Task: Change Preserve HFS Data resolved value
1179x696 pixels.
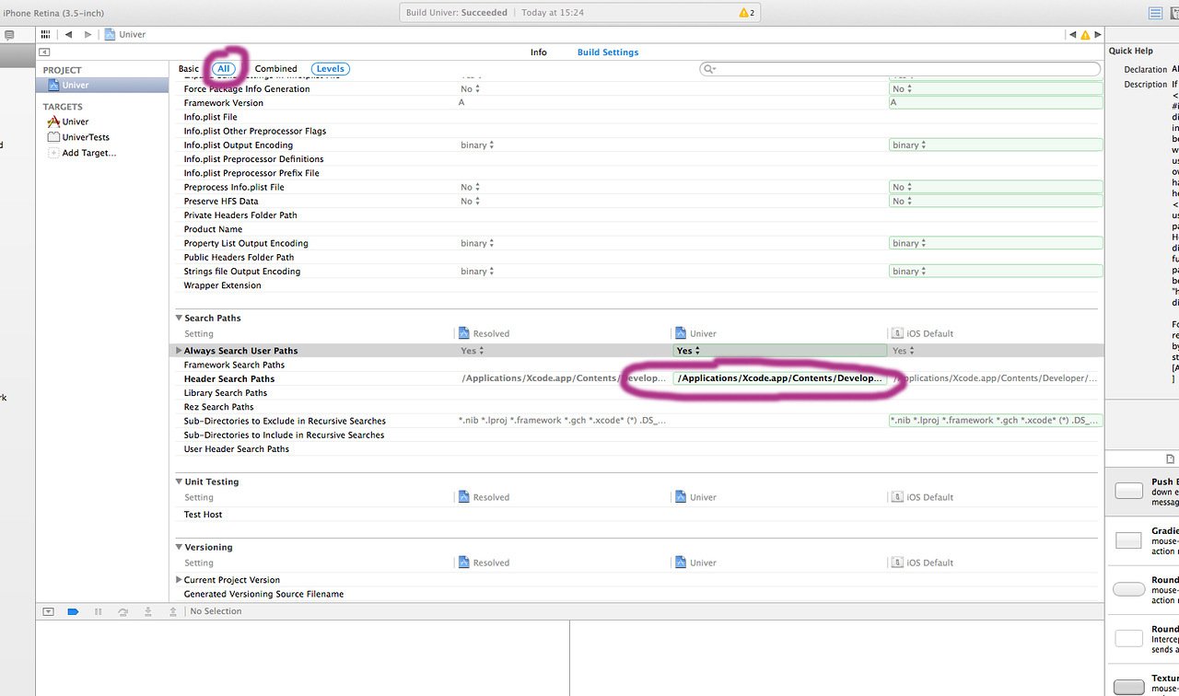Action: click(471, 202)
